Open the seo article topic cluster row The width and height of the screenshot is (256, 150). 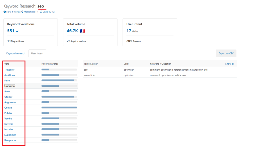click(x=89, y=75)
